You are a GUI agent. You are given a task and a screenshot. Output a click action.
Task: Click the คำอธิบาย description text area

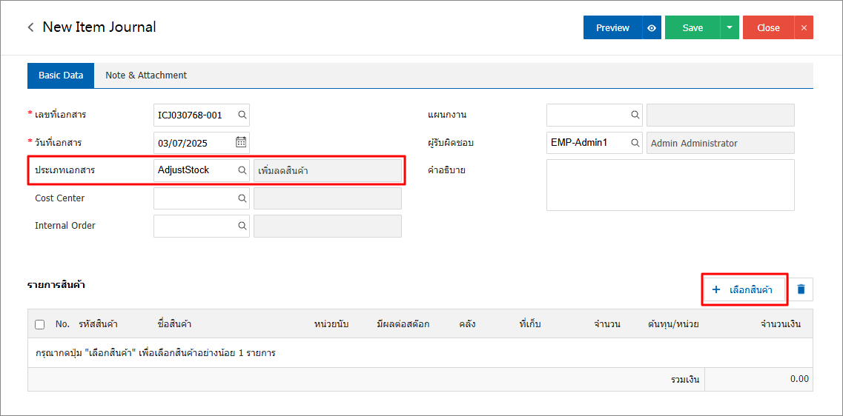coord(670,185)
